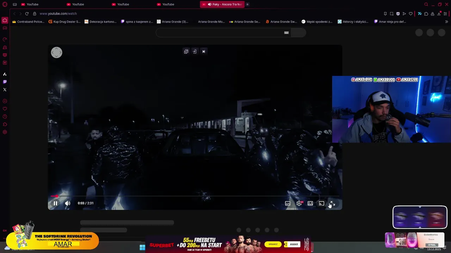This screenshot has height=253, width=451.
Task: Click the site padlock security icon
Action: 35,14
